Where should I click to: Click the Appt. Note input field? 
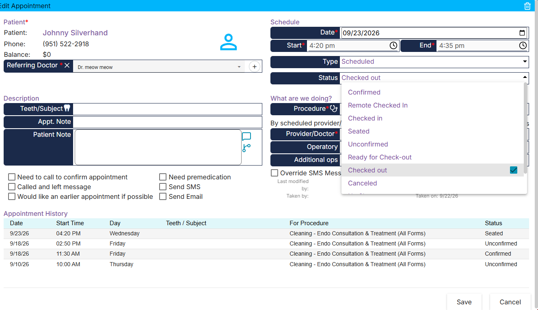point(168,122)
